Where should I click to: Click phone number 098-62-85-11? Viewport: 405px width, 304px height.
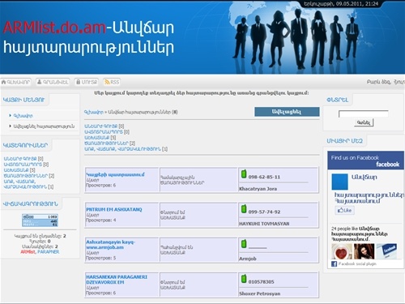(x=264, y=177)
